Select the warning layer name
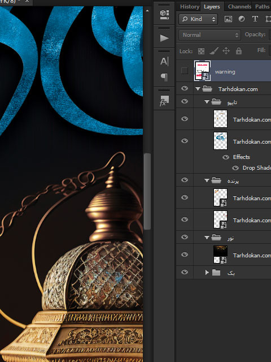This screenshot has width=271, height=362. point(225,72)
